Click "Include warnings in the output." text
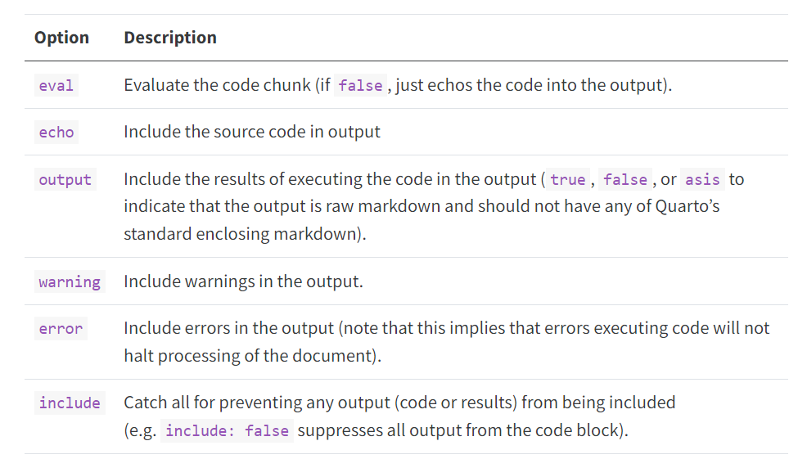789x459 pixels. 243,281
